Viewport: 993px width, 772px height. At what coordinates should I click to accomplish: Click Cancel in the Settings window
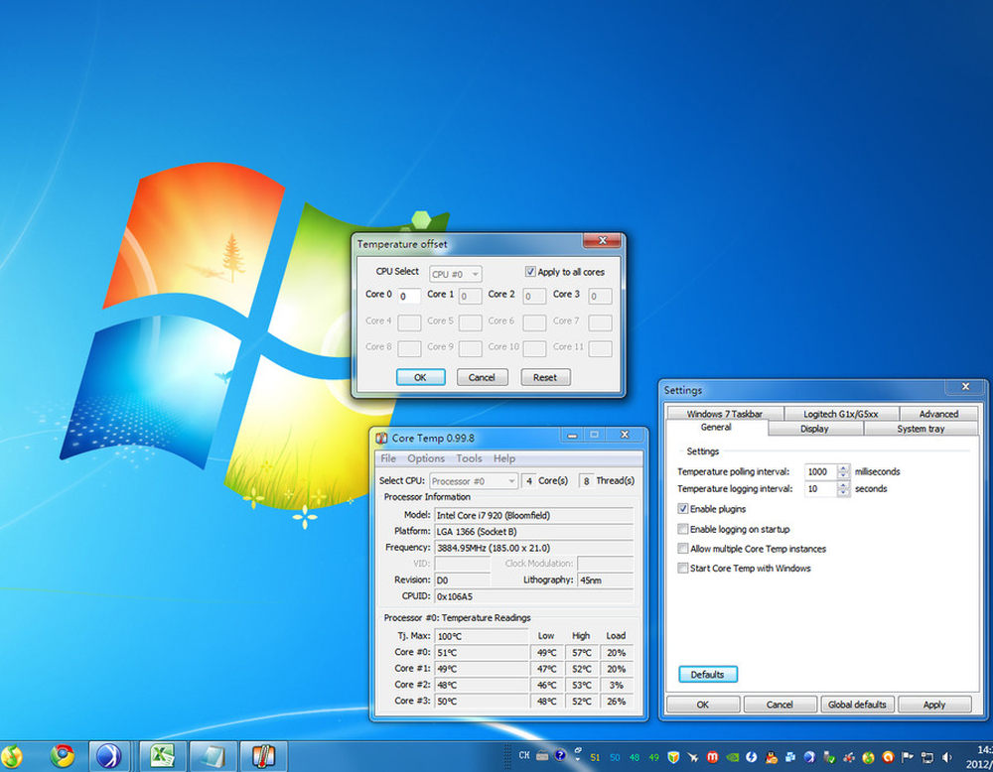pos(780,705)
